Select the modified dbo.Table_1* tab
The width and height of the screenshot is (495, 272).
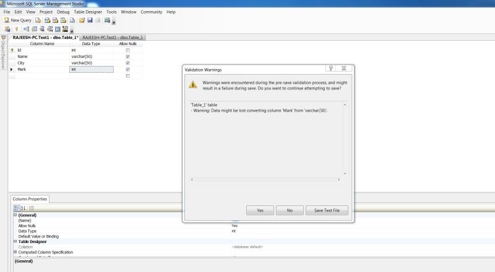pos(45,38)
